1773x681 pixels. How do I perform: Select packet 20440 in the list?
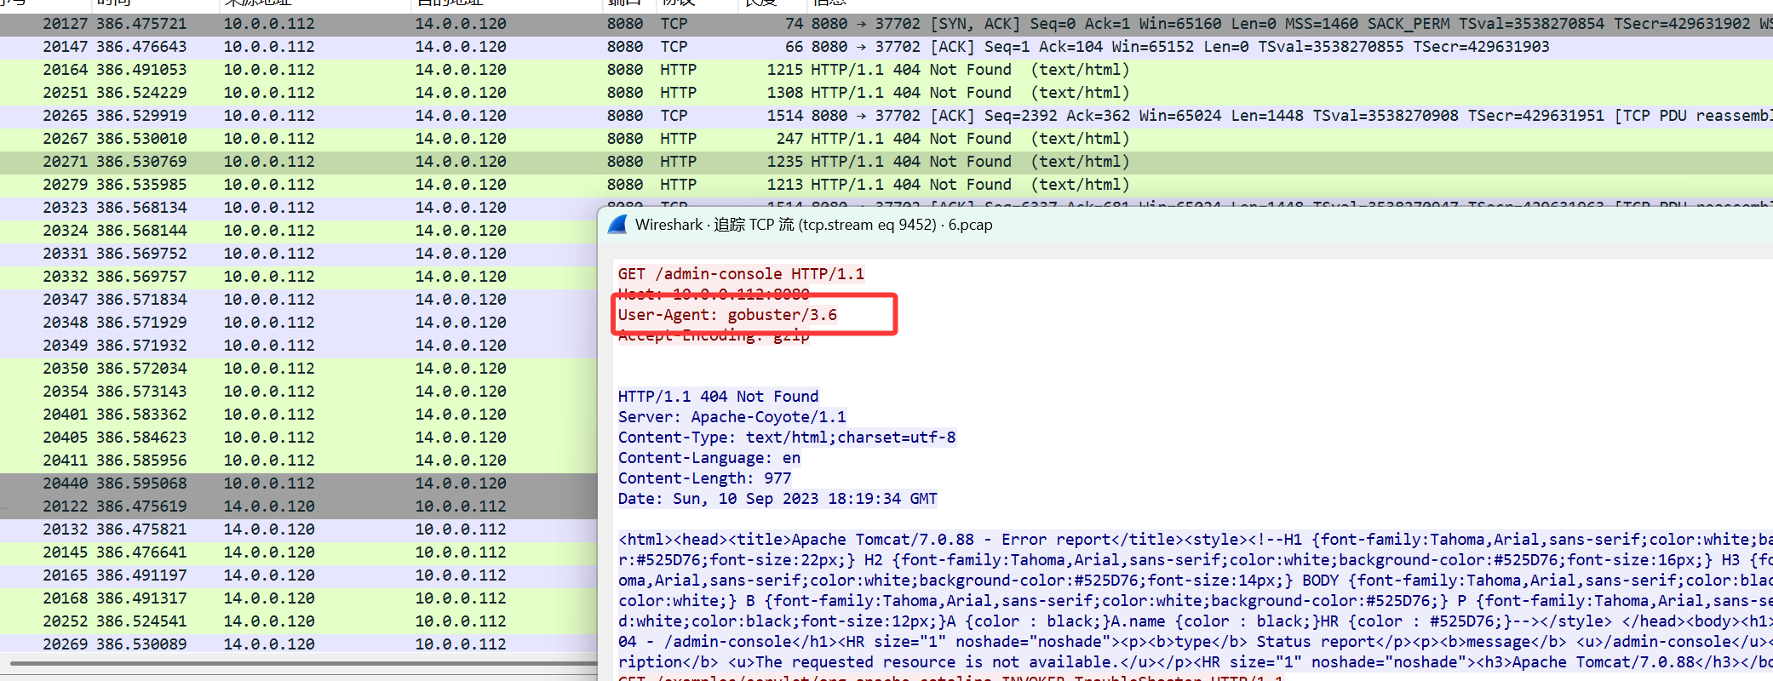click(298, 484)
